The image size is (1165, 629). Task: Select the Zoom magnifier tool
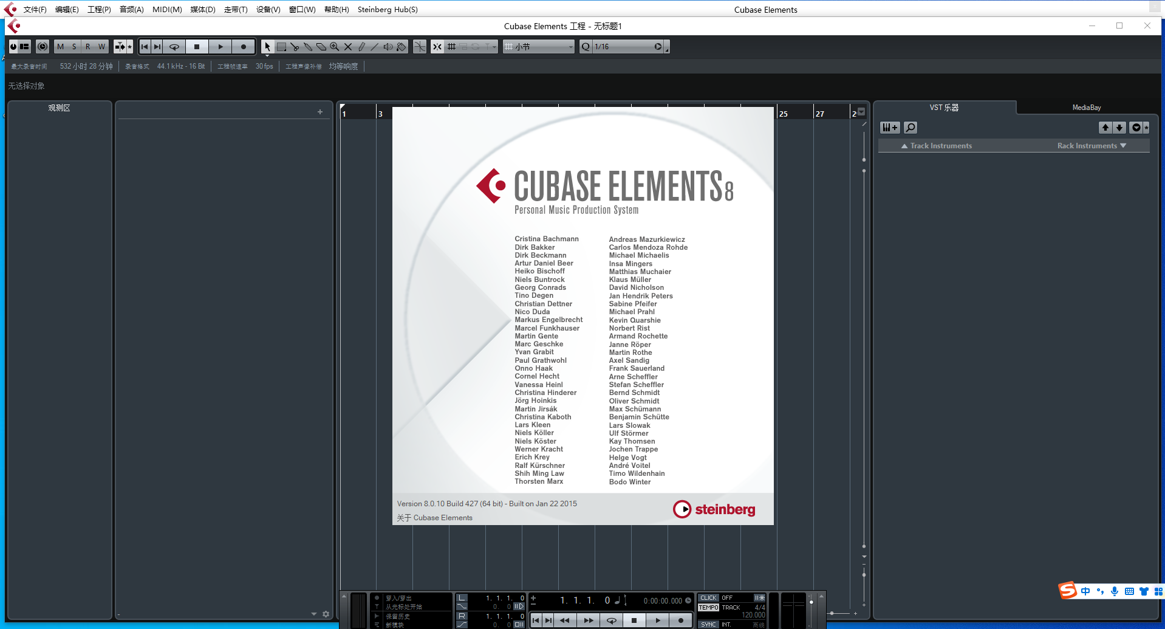335,47
